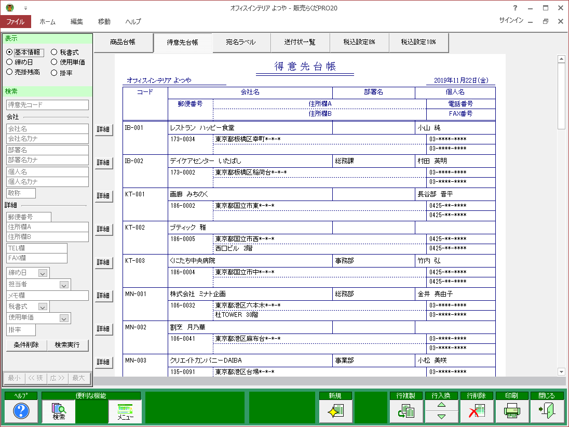Click the application logo icon in the title bar
The image size is (569, 427).
pos(10,8)
